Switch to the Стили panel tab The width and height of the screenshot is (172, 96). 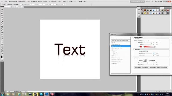click(162, 8)
